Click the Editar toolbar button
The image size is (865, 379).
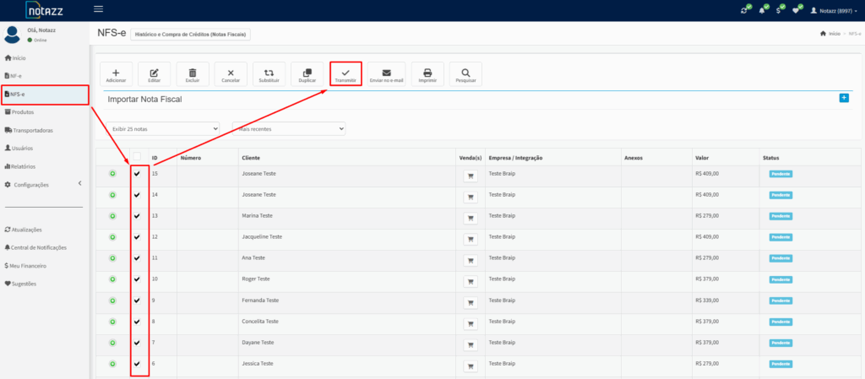(154, 74)
